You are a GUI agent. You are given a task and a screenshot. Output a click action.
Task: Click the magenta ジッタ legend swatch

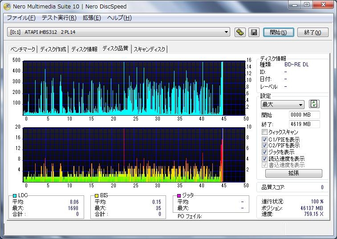pyautogui.click(x=179, y=195)
